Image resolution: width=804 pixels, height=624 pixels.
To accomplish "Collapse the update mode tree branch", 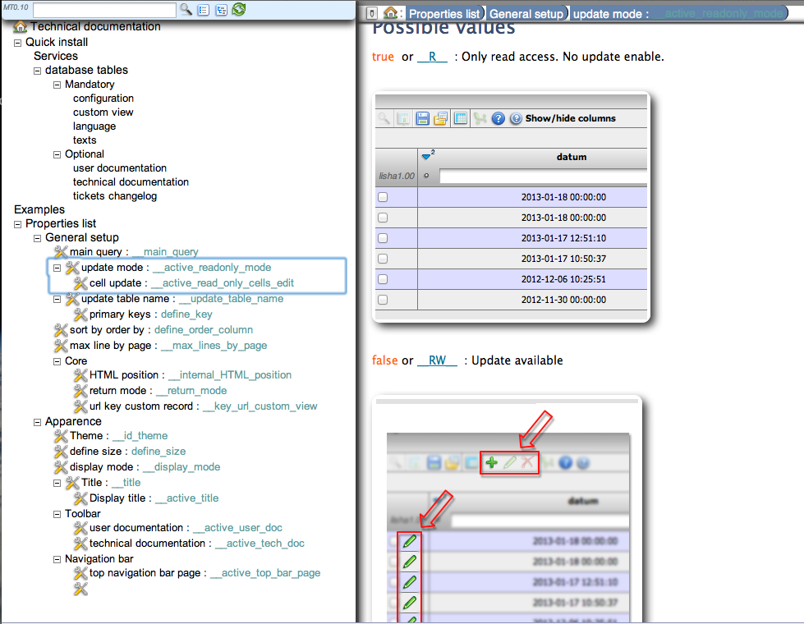I will click(x=57, y=267).
